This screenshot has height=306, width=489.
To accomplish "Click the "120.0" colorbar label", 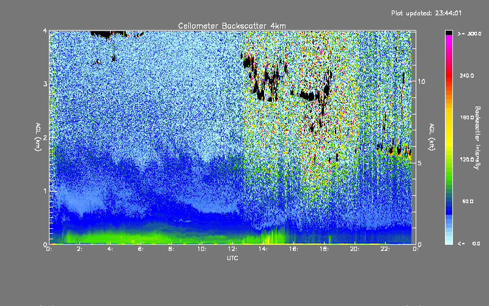I will pyautogui.click(x=466, y=160).
